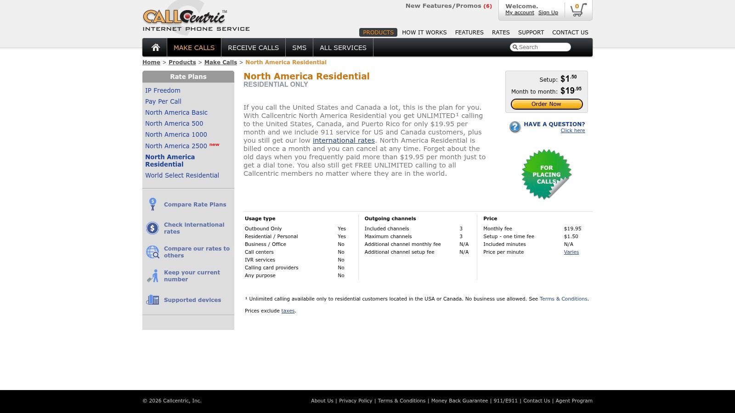Image resolution: width=735 pixels, height=413 pixels.
Task: Click the question mark help icon
Action: click(515, 127)
